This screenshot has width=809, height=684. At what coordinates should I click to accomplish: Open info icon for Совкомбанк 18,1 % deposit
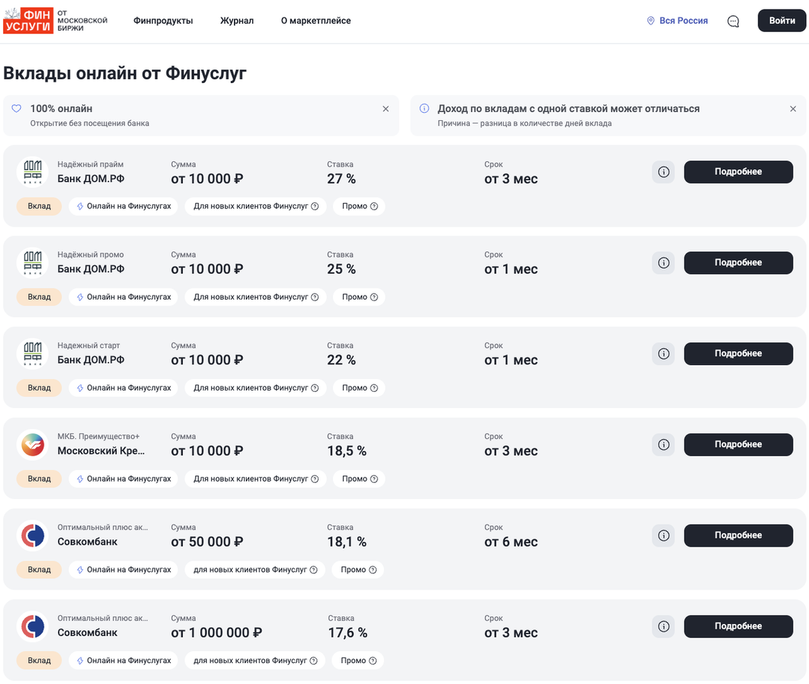[x=663, y=536]
